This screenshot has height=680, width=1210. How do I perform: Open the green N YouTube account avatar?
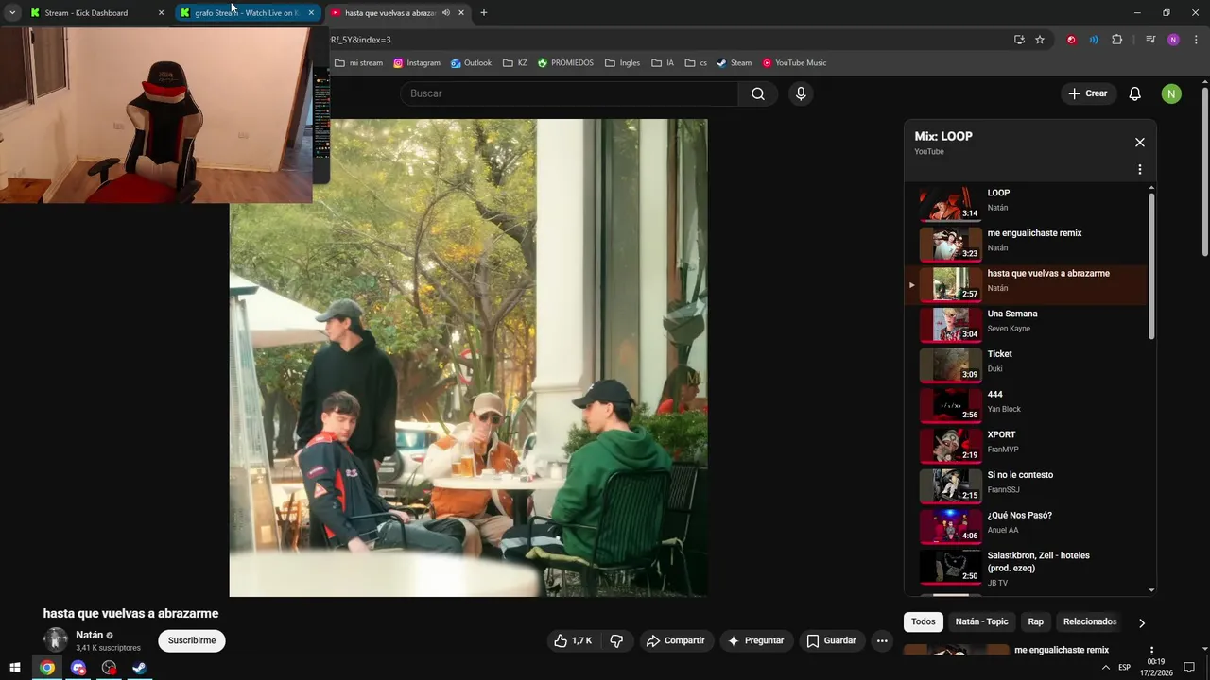coord(1171,93)
